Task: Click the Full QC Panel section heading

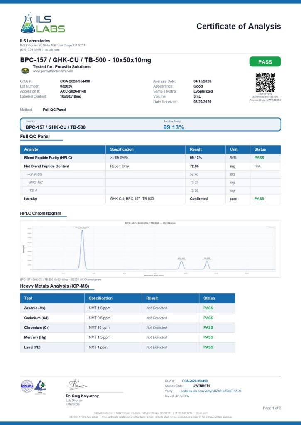Action: click(x=35, y=137)
